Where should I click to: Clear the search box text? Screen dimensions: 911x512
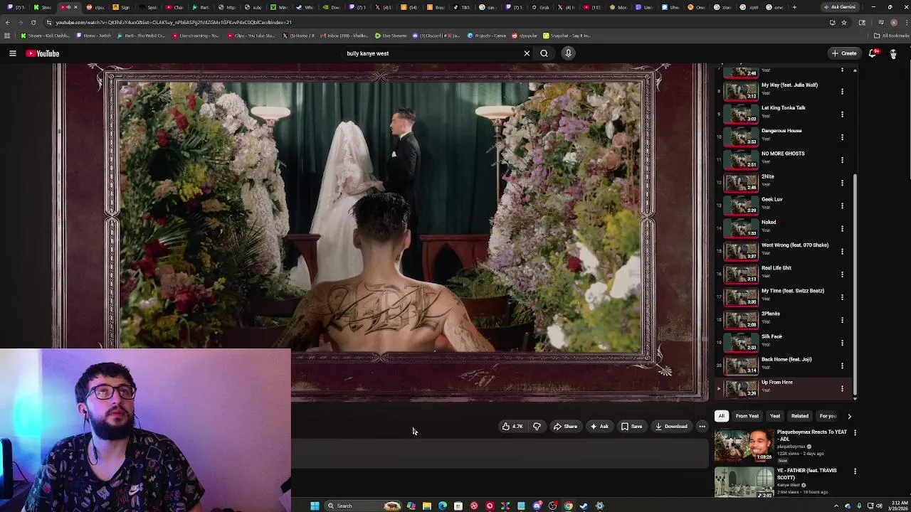tap(527, 53)
